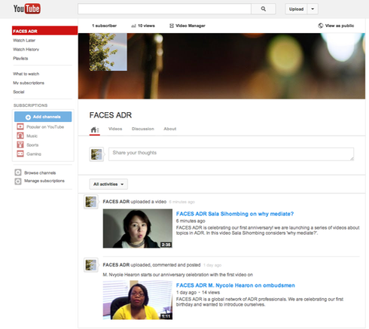Open My subscriptions
Viewport: 369px width, 329px height.
click(29, 83)
